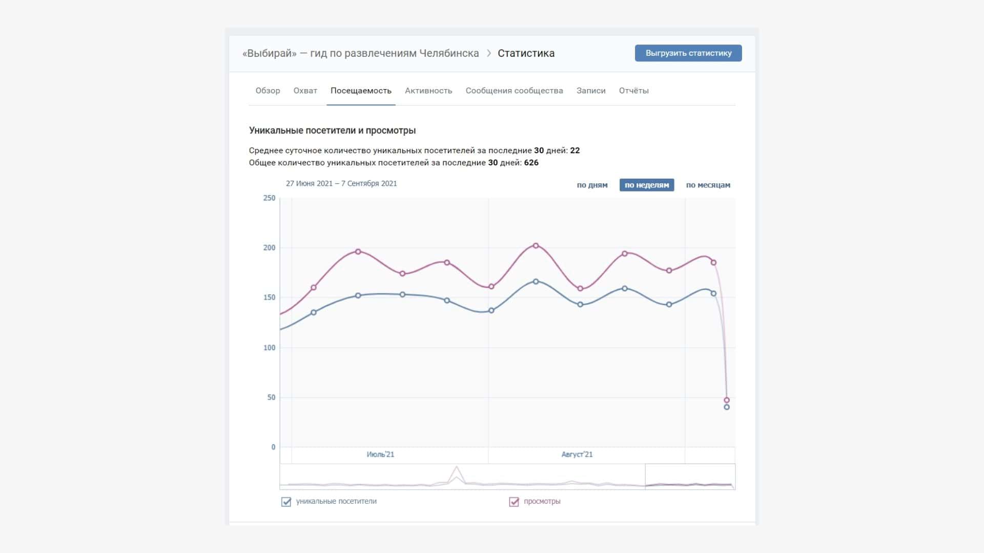This screenshot has width=984, height=553.
Task: Show chart по дням
Action: coord(592,185)
